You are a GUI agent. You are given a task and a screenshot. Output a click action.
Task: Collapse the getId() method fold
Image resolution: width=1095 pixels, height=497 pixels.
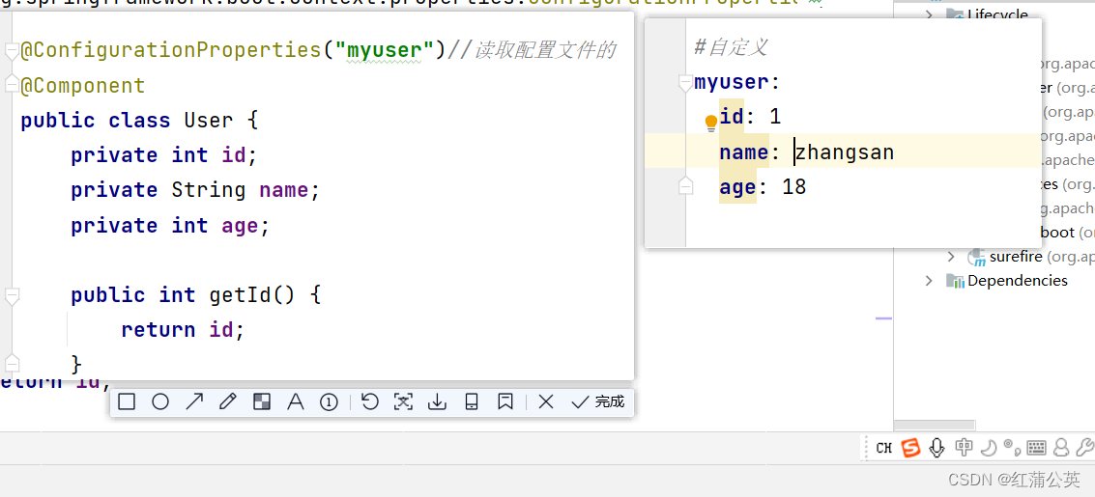(x=11, y=297)
